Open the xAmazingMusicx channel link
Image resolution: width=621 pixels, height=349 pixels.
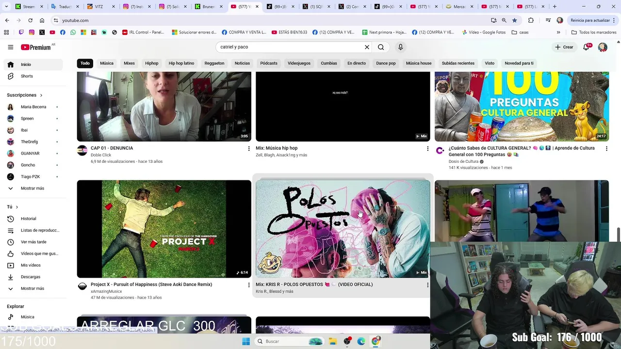106,291
